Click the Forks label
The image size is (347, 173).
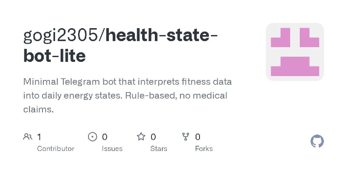204,148
